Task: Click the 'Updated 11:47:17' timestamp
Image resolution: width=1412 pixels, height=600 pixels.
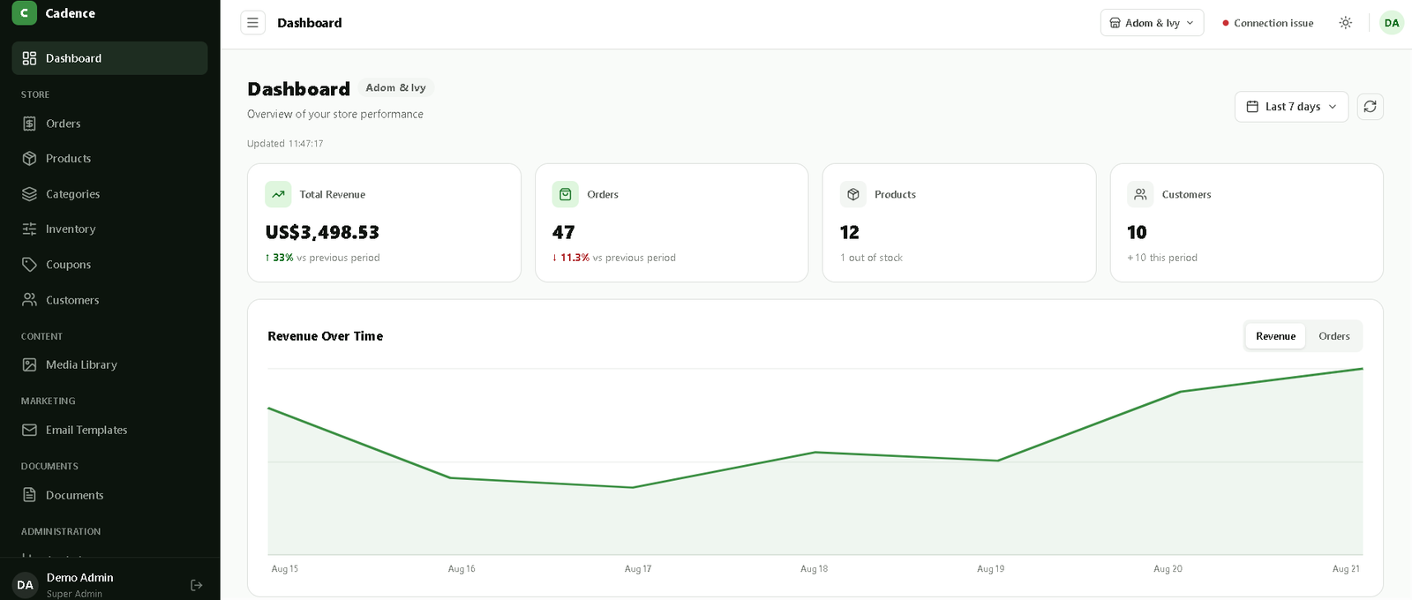Action: 285,144
